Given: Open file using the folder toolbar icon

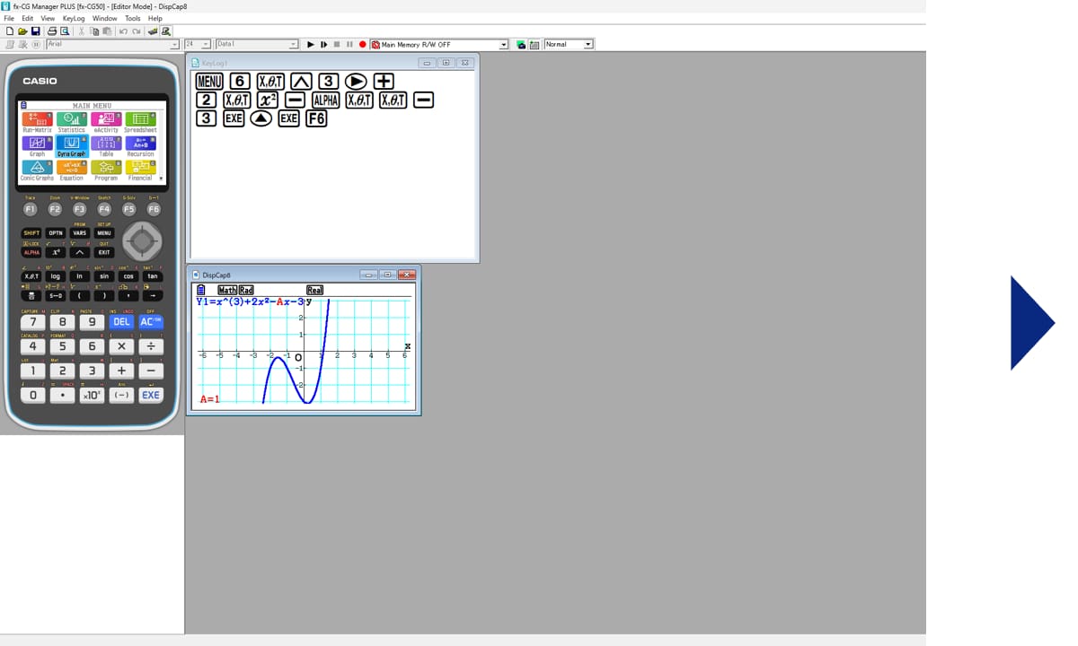Looking at the screenshot, I should (21, 31).
